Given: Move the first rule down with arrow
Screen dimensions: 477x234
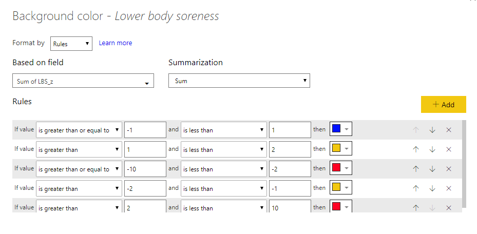Looking at the screenshot, I should pyautogui.click(x=432, y=130).
